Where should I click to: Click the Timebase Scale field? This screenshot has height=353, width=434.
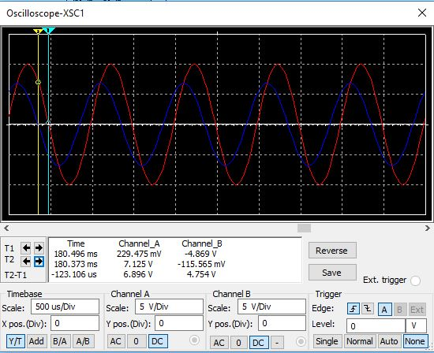coord(65,307)
